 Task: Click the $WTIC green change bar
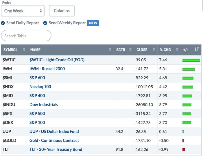(x=191, y=60)
